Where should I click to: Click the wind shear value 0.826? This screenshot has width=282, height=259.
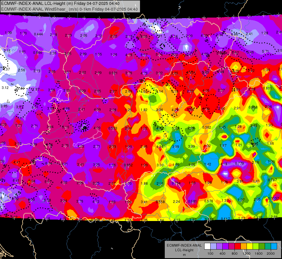coord(209,219)
